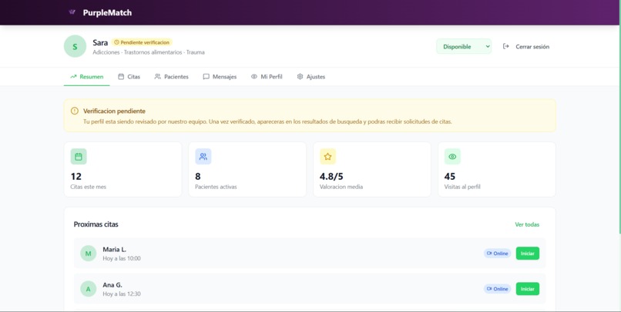Open the Pacientes tab
The width and height of the screenshot is (621, 312).
[172, 77]
